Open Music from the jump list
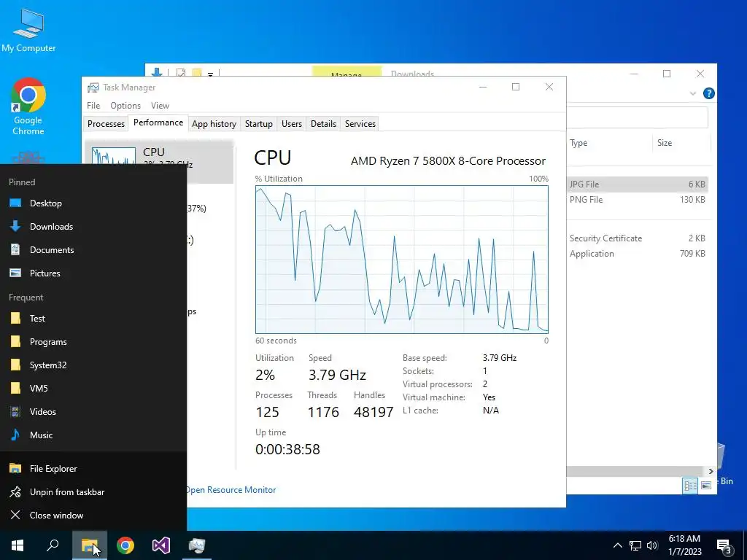 pyautogui.click(x=93, y=435)
